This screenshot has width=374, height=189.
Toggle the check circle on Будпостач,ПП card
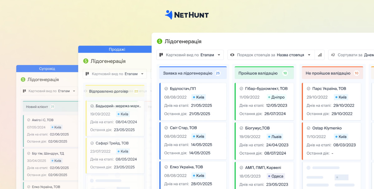[x=166, y=89]
